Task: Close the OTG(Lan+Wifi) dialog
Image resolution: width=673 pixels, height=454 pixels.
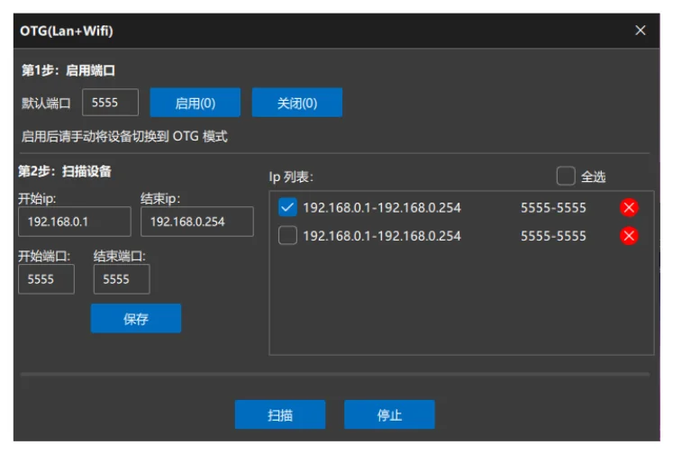Action: (640, 31)
